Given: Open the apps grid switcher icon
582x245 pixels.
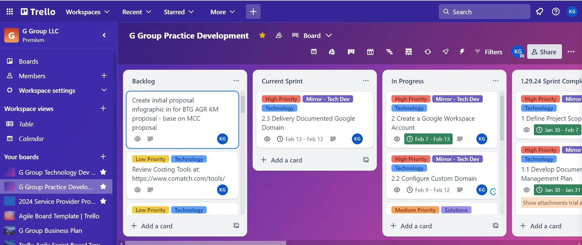Looking at the screenshot, I should click(10, 12).
